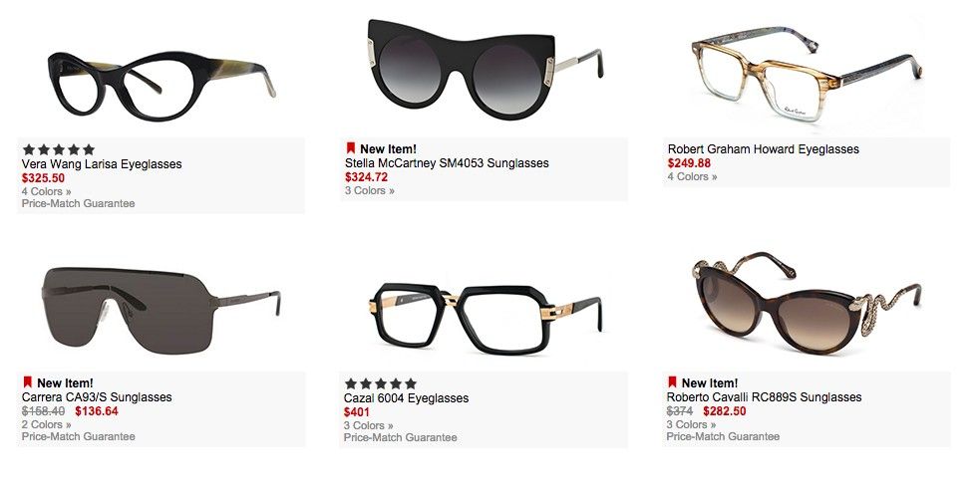View the Stella McCartney SM4053 sunglasses photo

[486, 68]
